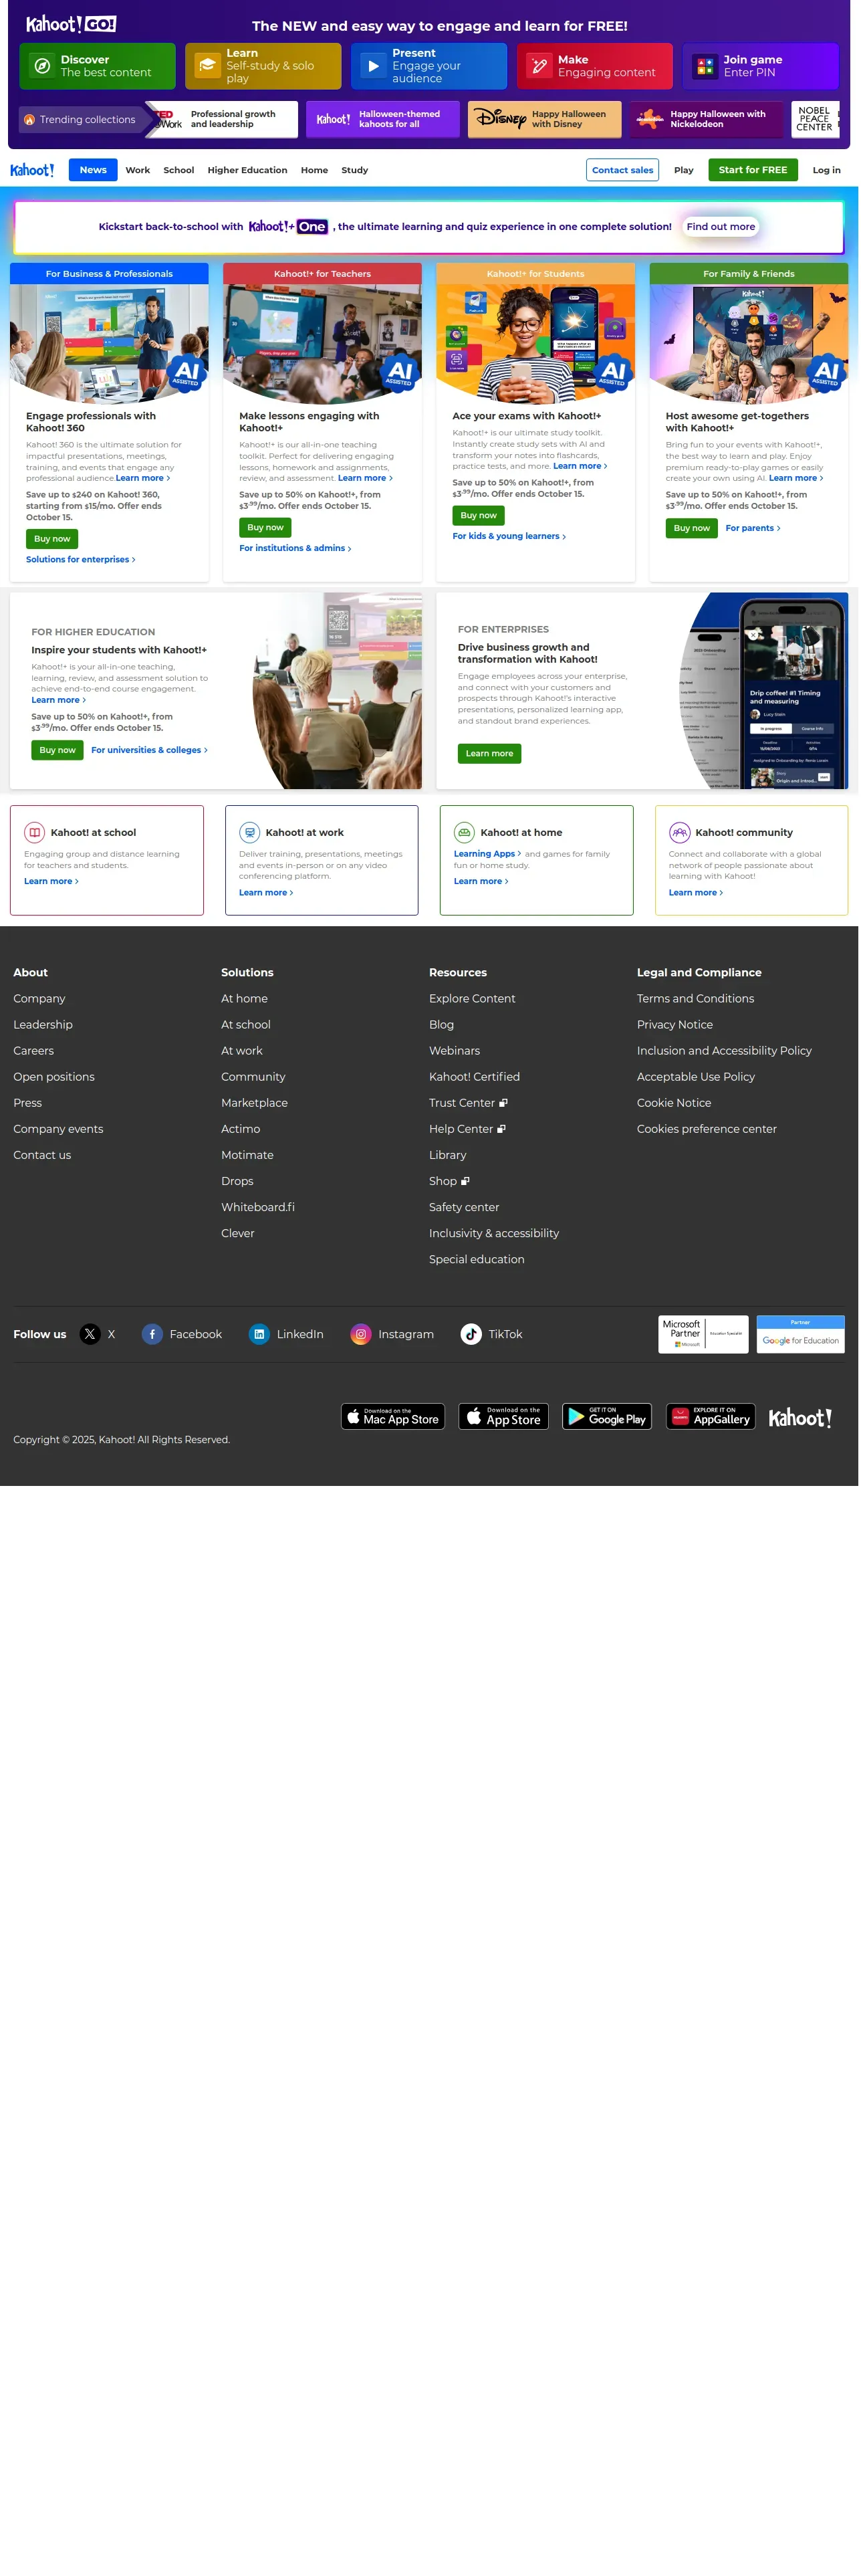Open the Higher Education nav item
Image resolution: width=861 pixels, height=2576 pixels.
tap(247, 170)
